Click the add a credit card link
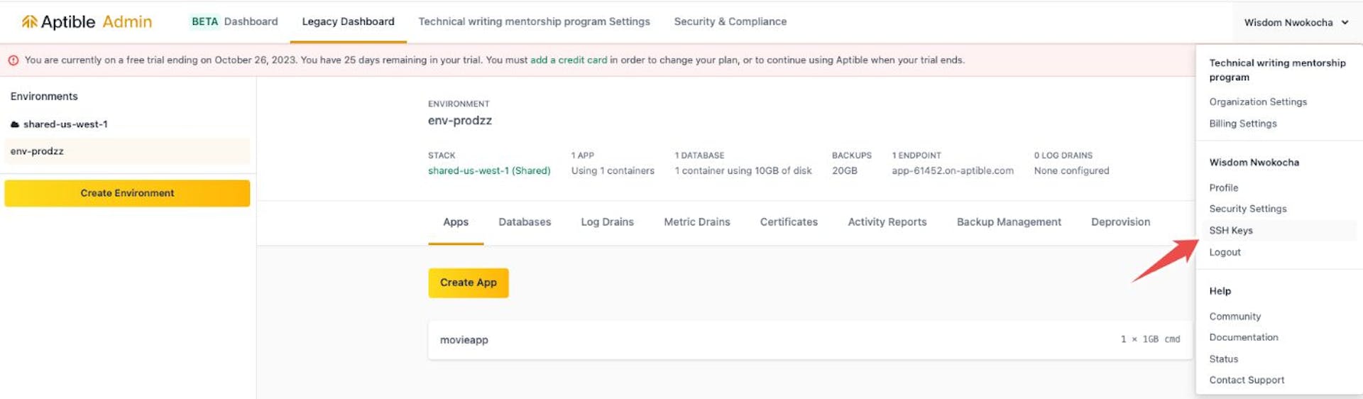This screenshot has height=399, width=1363. tap(568, 60)
